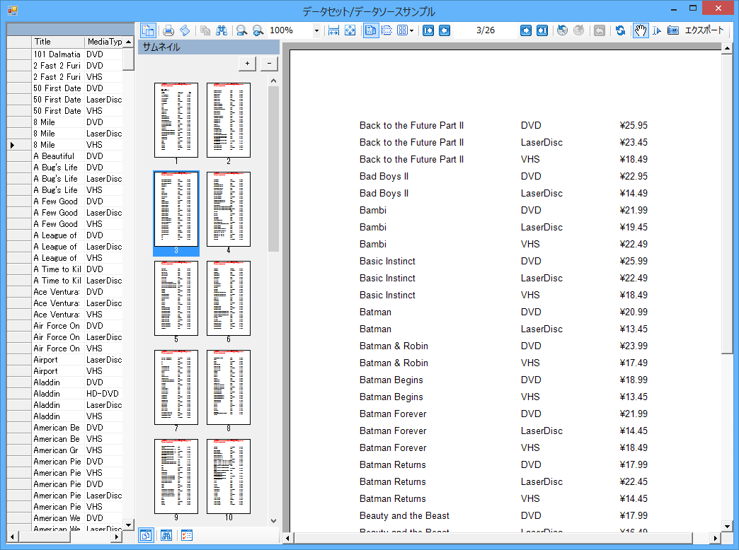
Task: Jump to the first page
Action: click(x=428, y=30)
